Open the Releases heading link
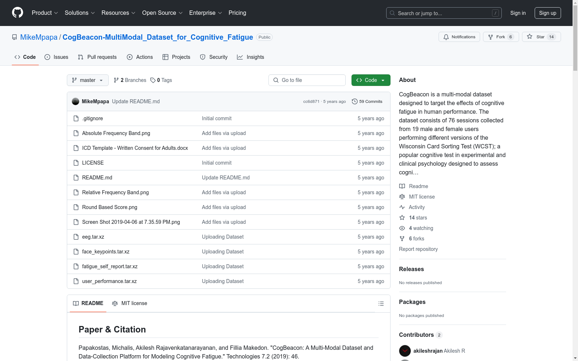This screenshot has height=361, width=578. (x=411, y=269)
